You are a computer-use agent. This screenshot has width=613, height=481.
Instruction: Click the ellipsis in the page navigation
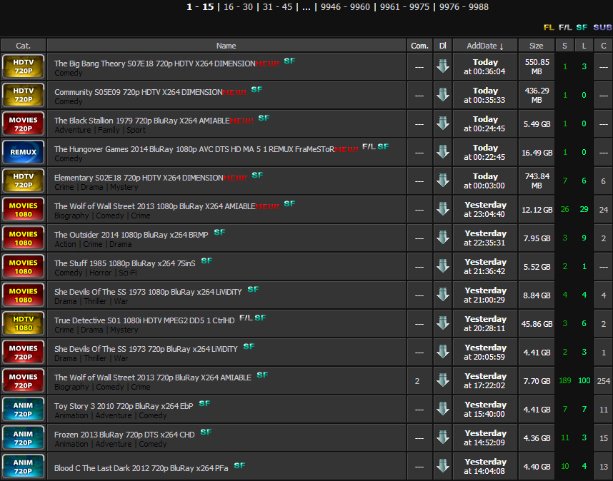click(x=306, y=7)
